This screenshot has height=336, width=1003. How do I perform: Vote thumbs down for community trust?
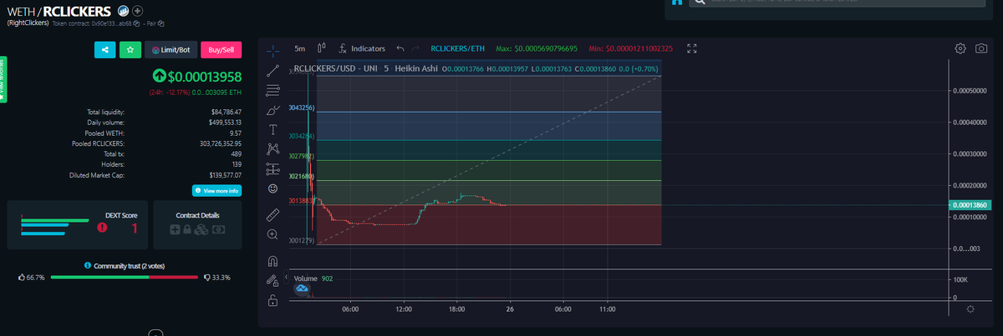[206, 277]
